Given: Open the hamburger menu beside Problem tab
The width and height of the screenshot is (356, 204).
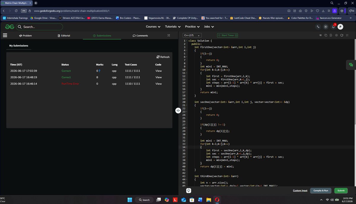Looking at the screenshot, I should pos(5,35).
